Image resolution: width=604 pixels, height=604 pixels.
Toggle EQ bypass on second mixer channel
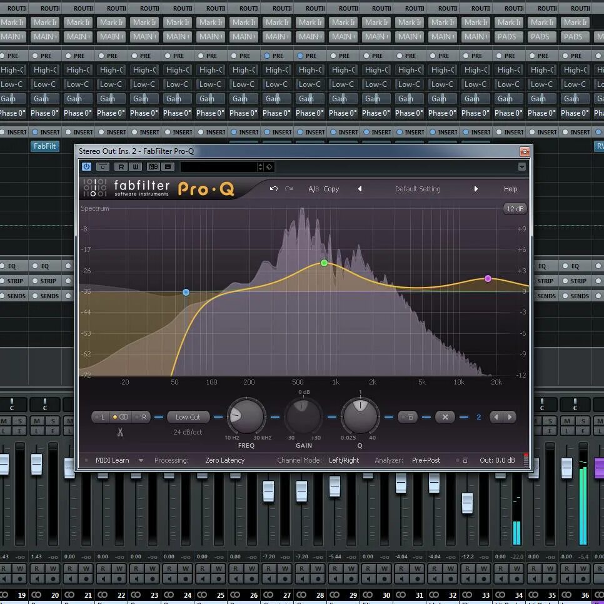36,266
